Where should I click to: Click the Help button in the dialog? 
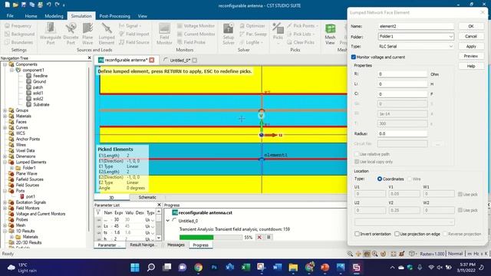(x=471, y=66)
